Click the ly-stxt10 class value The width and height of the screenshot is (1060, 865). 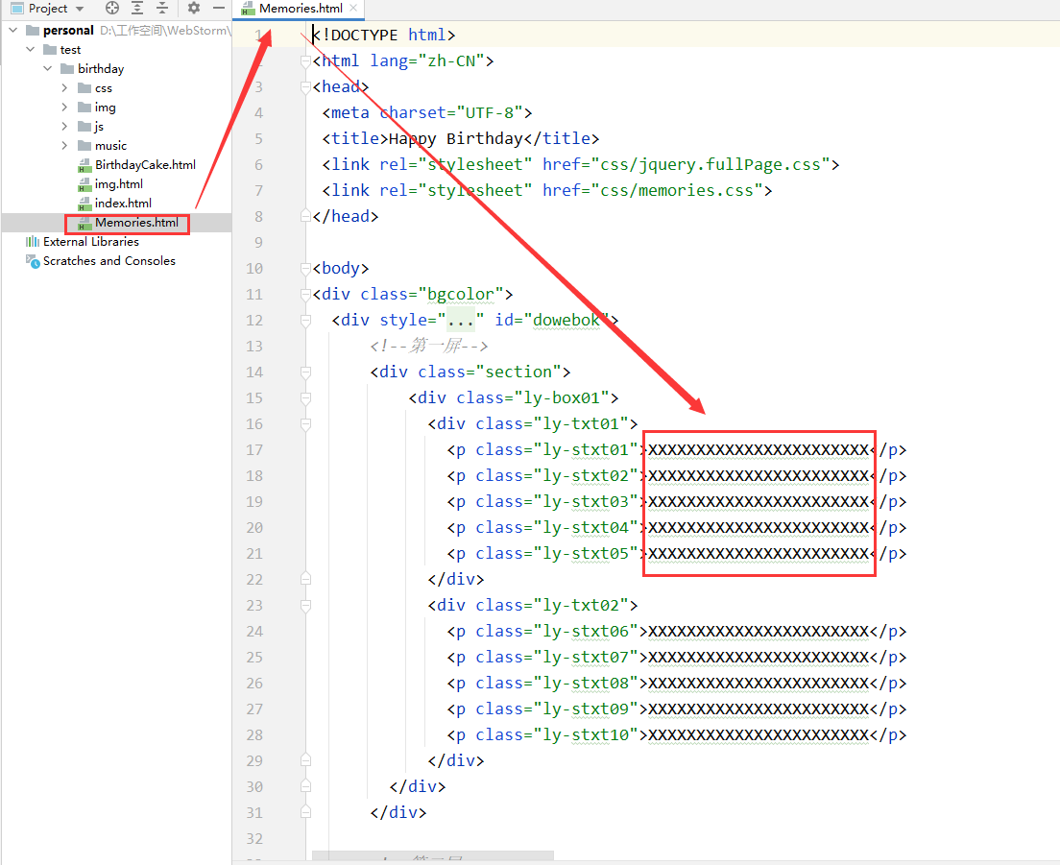click(x=586, y=735)
